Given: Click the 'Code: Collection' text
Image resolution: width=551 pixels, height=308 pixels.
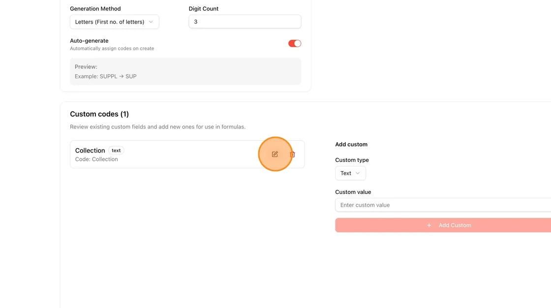Looking at the screenshot, I should pyautogui.click(x=96, y=159).
